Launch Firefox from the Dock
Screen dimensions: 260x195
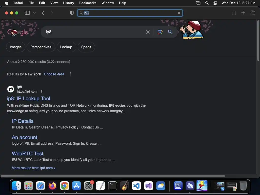52,186
